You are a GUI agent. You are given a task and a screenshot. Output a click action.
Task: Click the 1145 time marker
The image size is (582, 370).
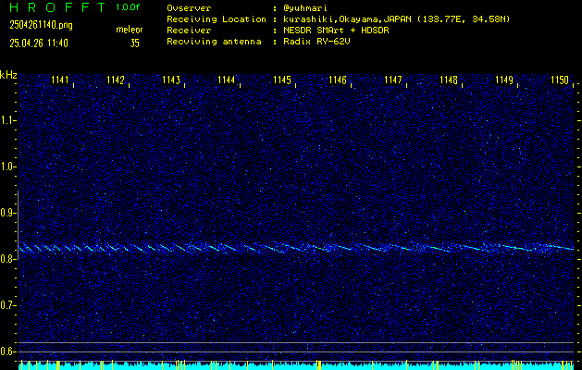pyautogui.click(x=281, y=80)
